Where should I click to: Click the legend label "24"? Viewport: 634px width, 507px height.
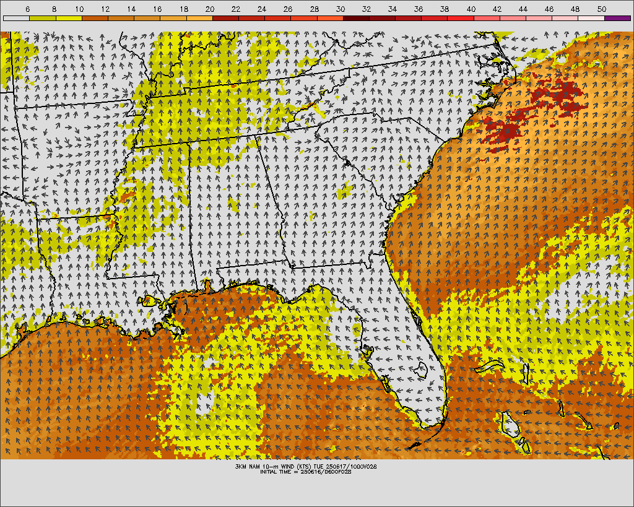pos(262,9)
